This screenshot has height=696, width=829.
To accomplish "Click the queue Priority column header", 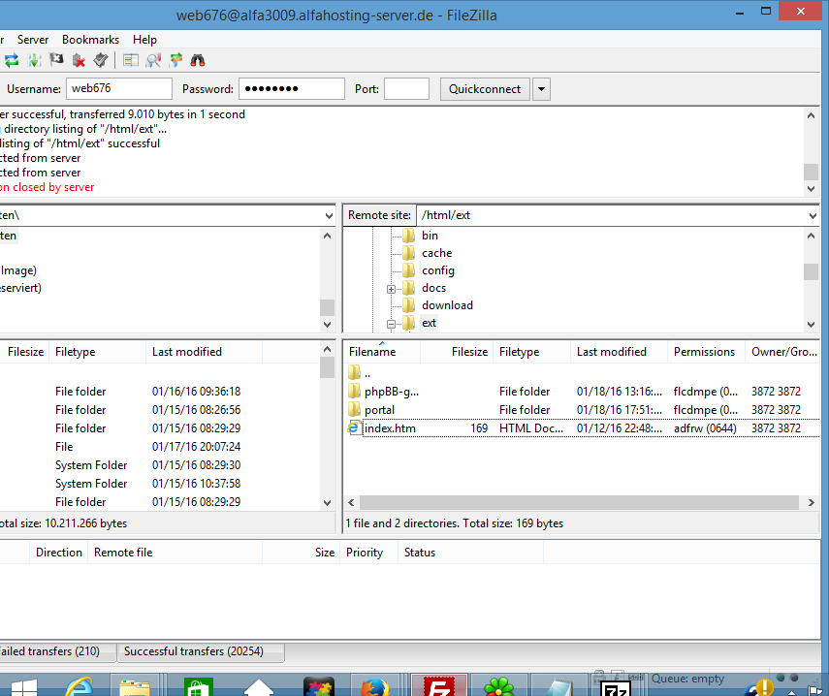I will click(x=368, y=553).
